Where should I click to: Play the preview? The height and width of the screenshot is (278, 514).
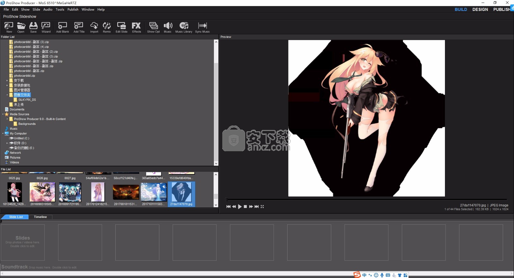point(240,207)
